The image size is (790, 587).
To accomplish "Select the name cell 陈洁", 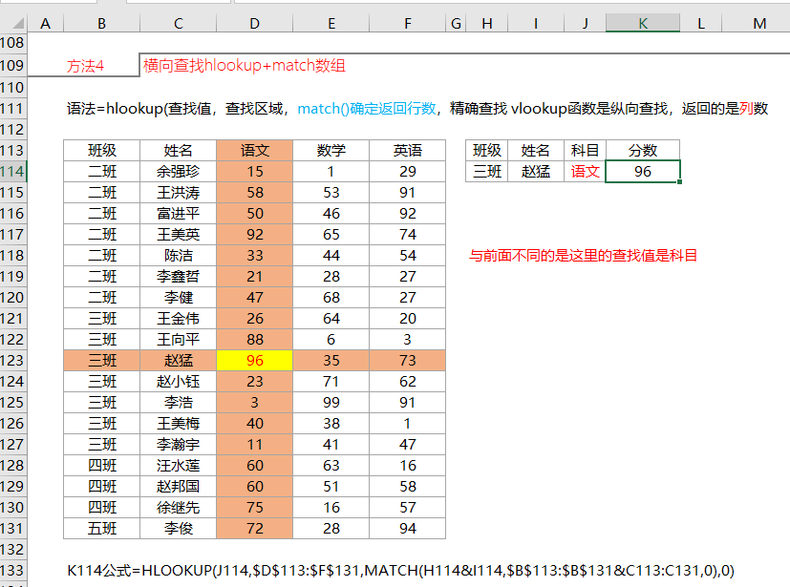I will pos(178,256).
